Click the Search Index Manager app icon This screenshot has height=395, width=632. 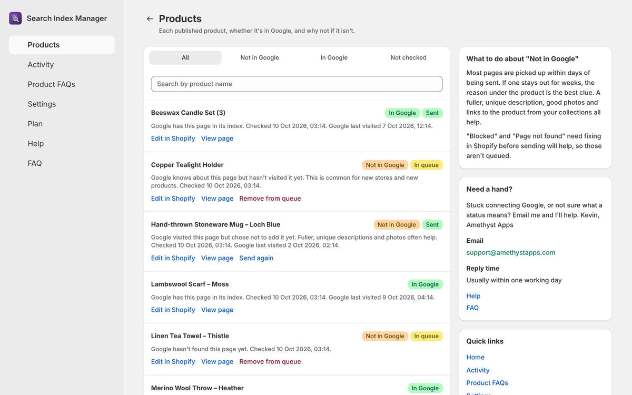tap(15, 18)
